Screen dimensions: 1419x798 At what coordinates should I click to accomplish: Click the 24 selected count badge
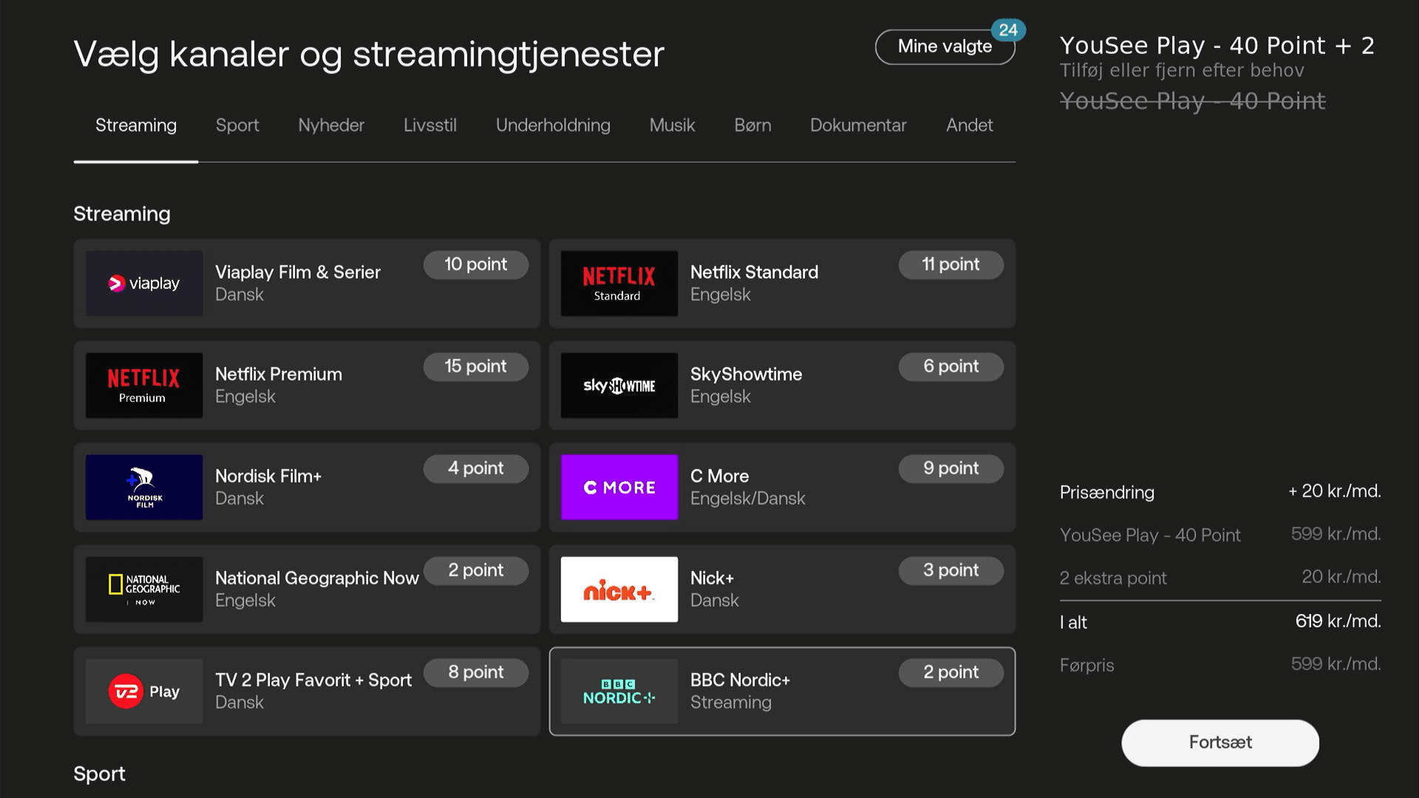pos(1008,30)
